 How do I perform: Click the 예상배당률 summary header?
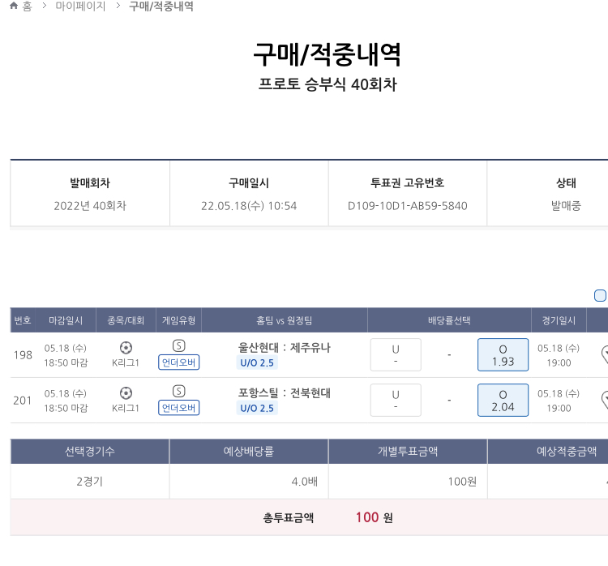249,451
